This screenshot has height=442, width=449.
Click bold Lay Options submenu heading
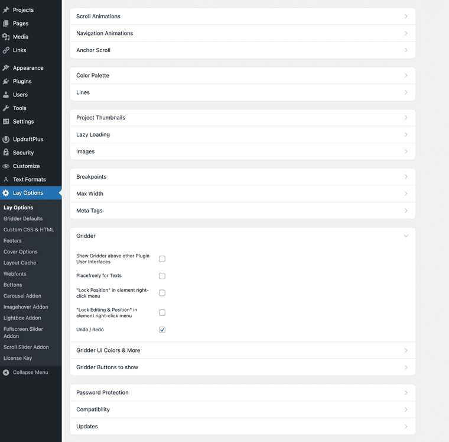coord(18,208)
